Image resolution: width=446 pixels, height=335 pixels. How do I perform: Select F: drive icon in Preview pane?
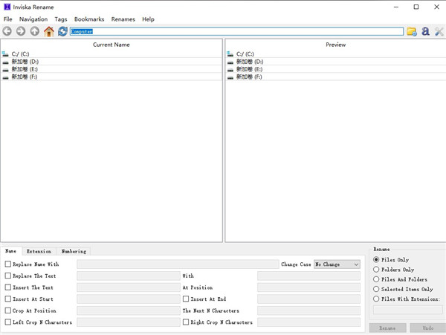click(x=230, y=77)
